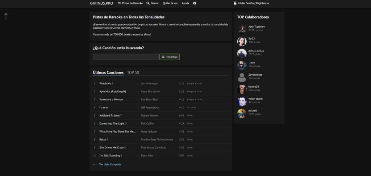Click the Encontrar search button

pos(170,57)
